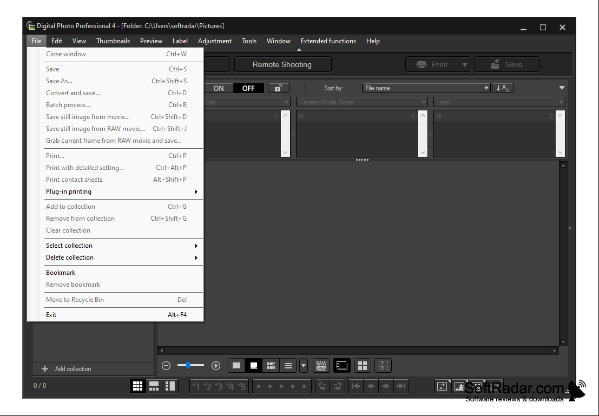Click the Remote Shooting button

pos(282,64)
